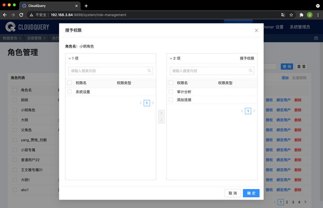This screenshot has width=323, height=208.
Task: Click the browser back arrow
Action: [x=5, y=15]
